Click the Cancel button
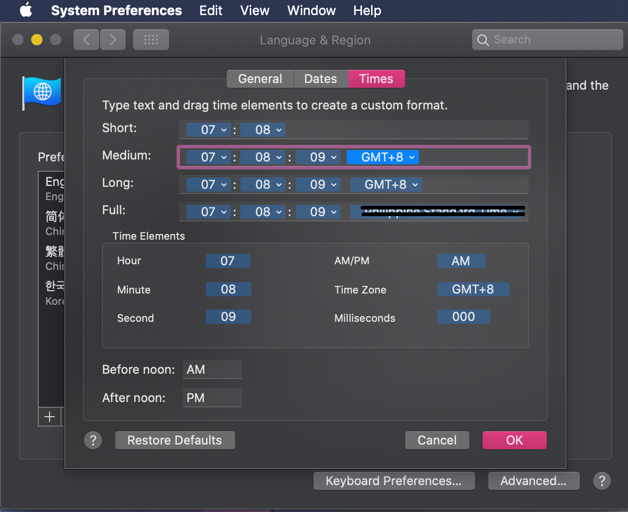 (x=437, y=440)
